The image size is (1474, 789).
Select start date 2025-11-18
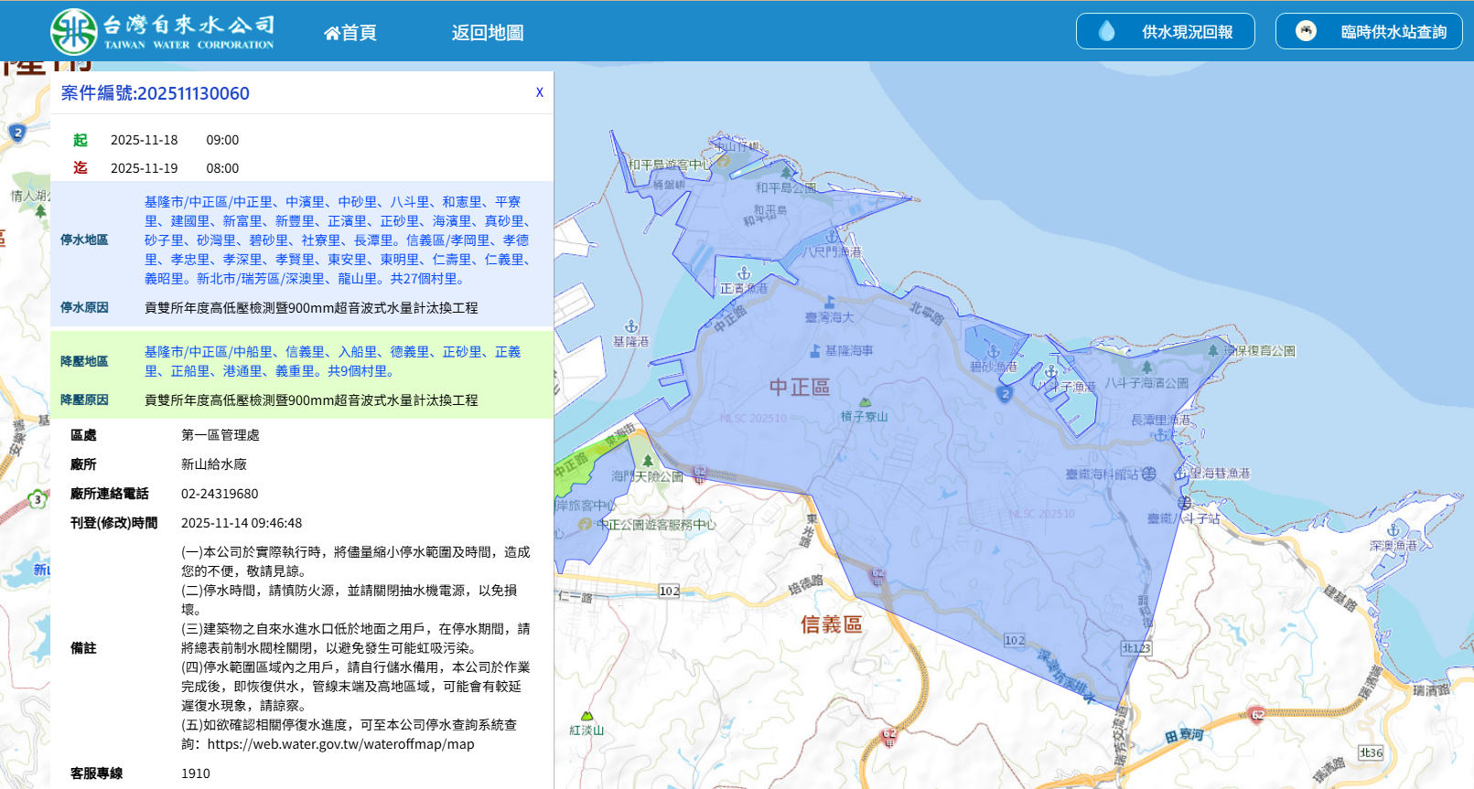[x=145, y=140]
